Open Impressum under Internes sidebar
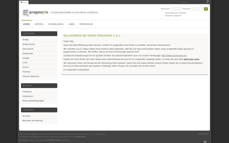 [x=39, y=96]
